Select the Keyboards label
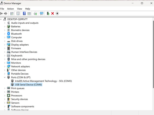 (17, 55)
